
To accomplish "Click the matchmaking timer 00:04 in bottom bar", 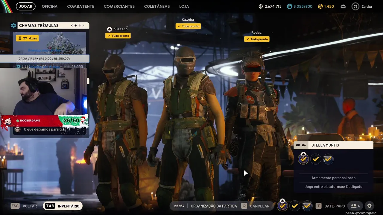I will (179, 206).
